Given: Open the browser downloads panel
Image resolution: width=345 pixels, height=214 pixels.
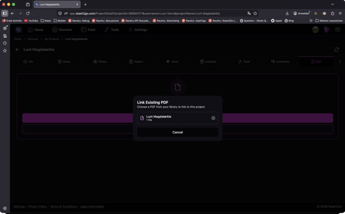Looking at the screenshot, I should click(x=287, y=13).
